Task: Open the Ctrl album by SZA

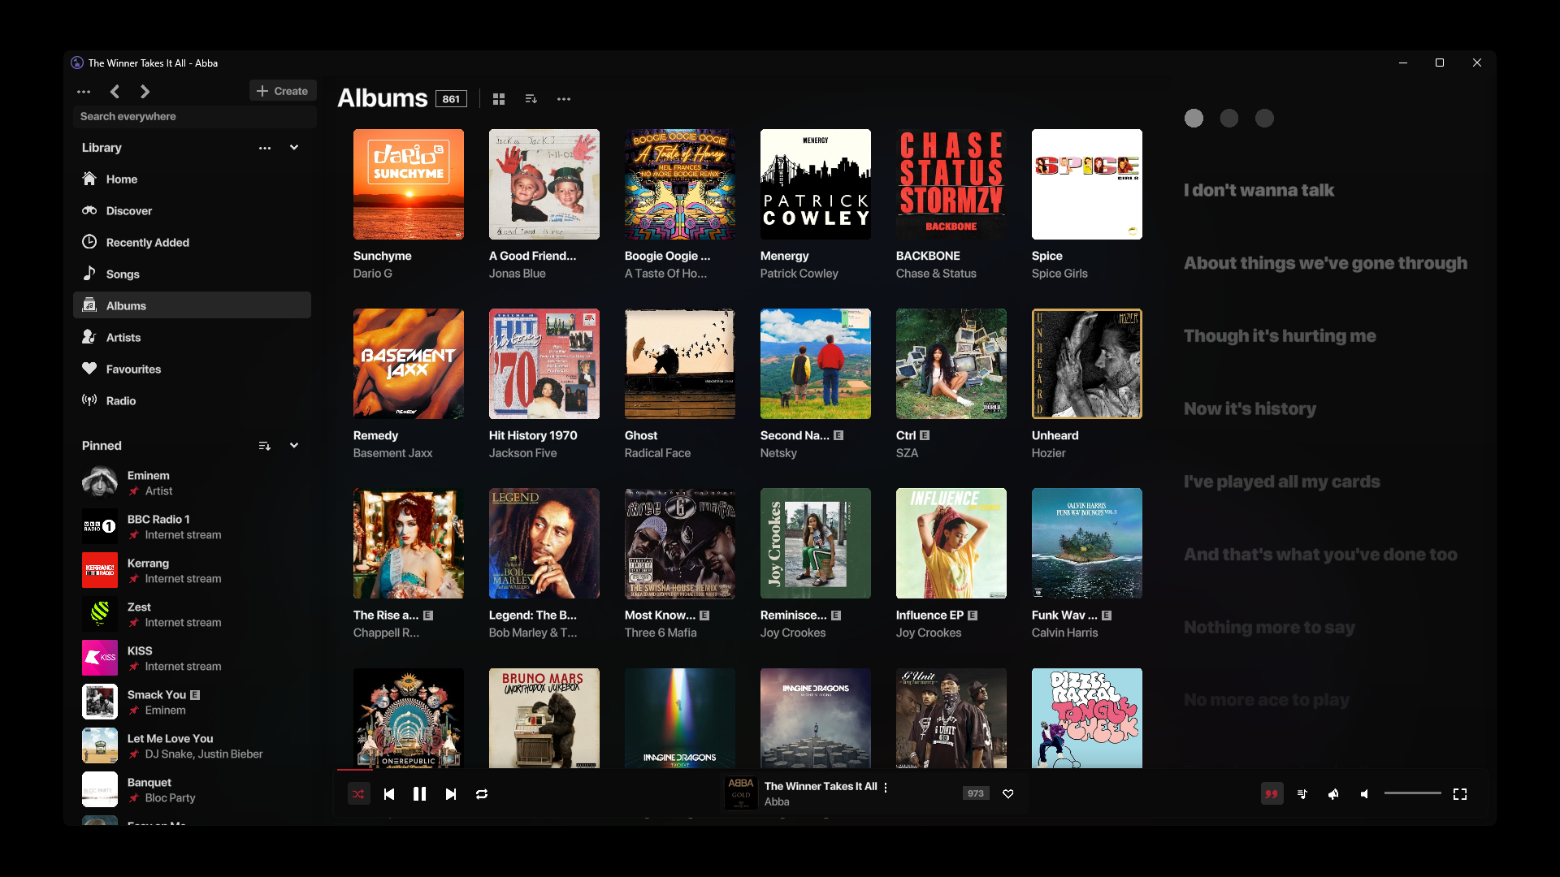Action: tap(951, 364)
